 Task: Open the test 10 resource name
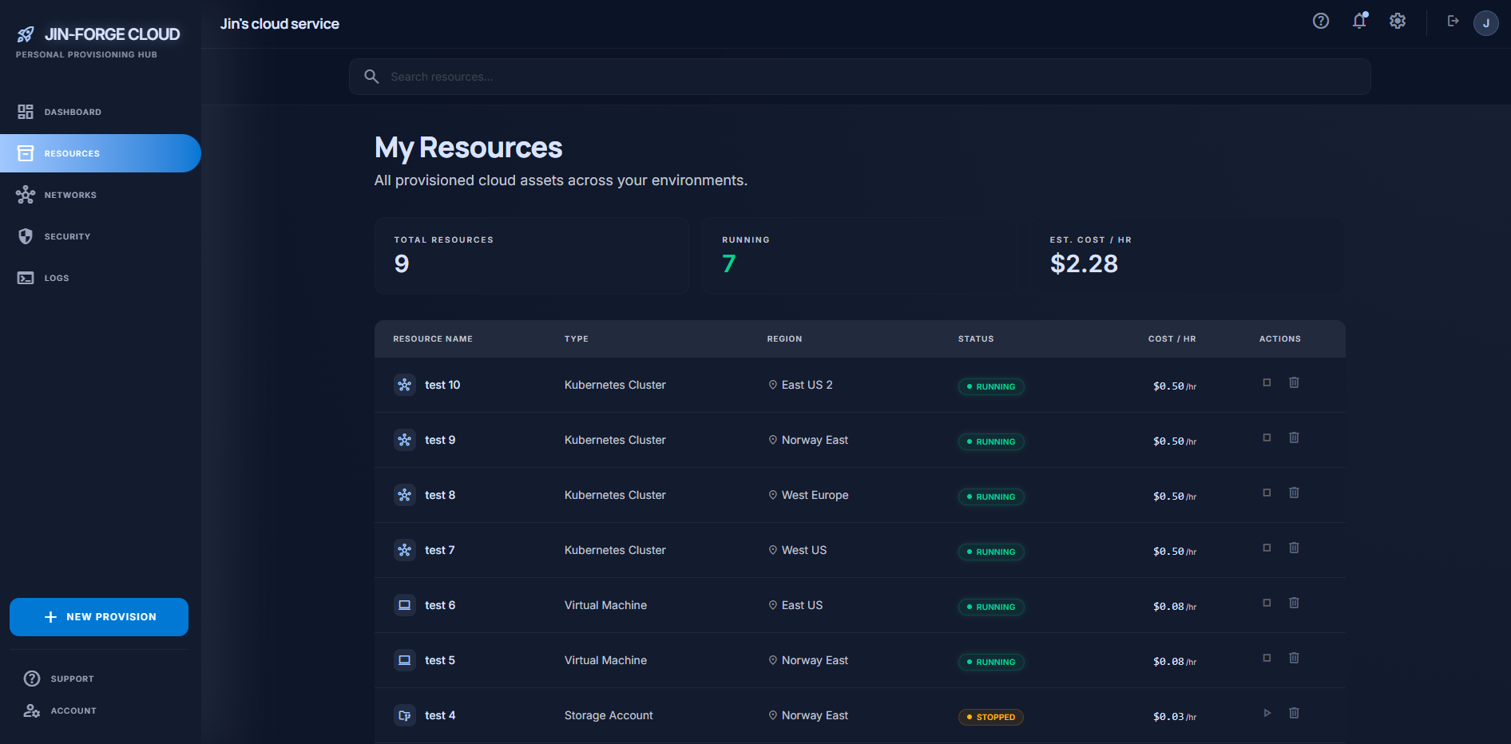[442, 385]
